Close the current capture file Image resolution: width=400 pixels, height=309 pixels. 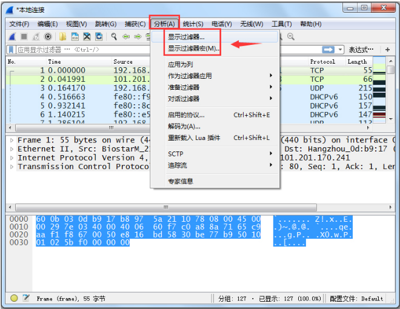point(87,37)
